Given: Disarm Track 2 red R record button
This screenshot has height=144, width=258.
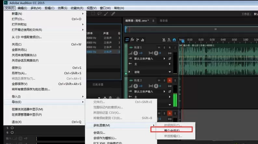Looking at the screenshot, I should coord(170,81).
